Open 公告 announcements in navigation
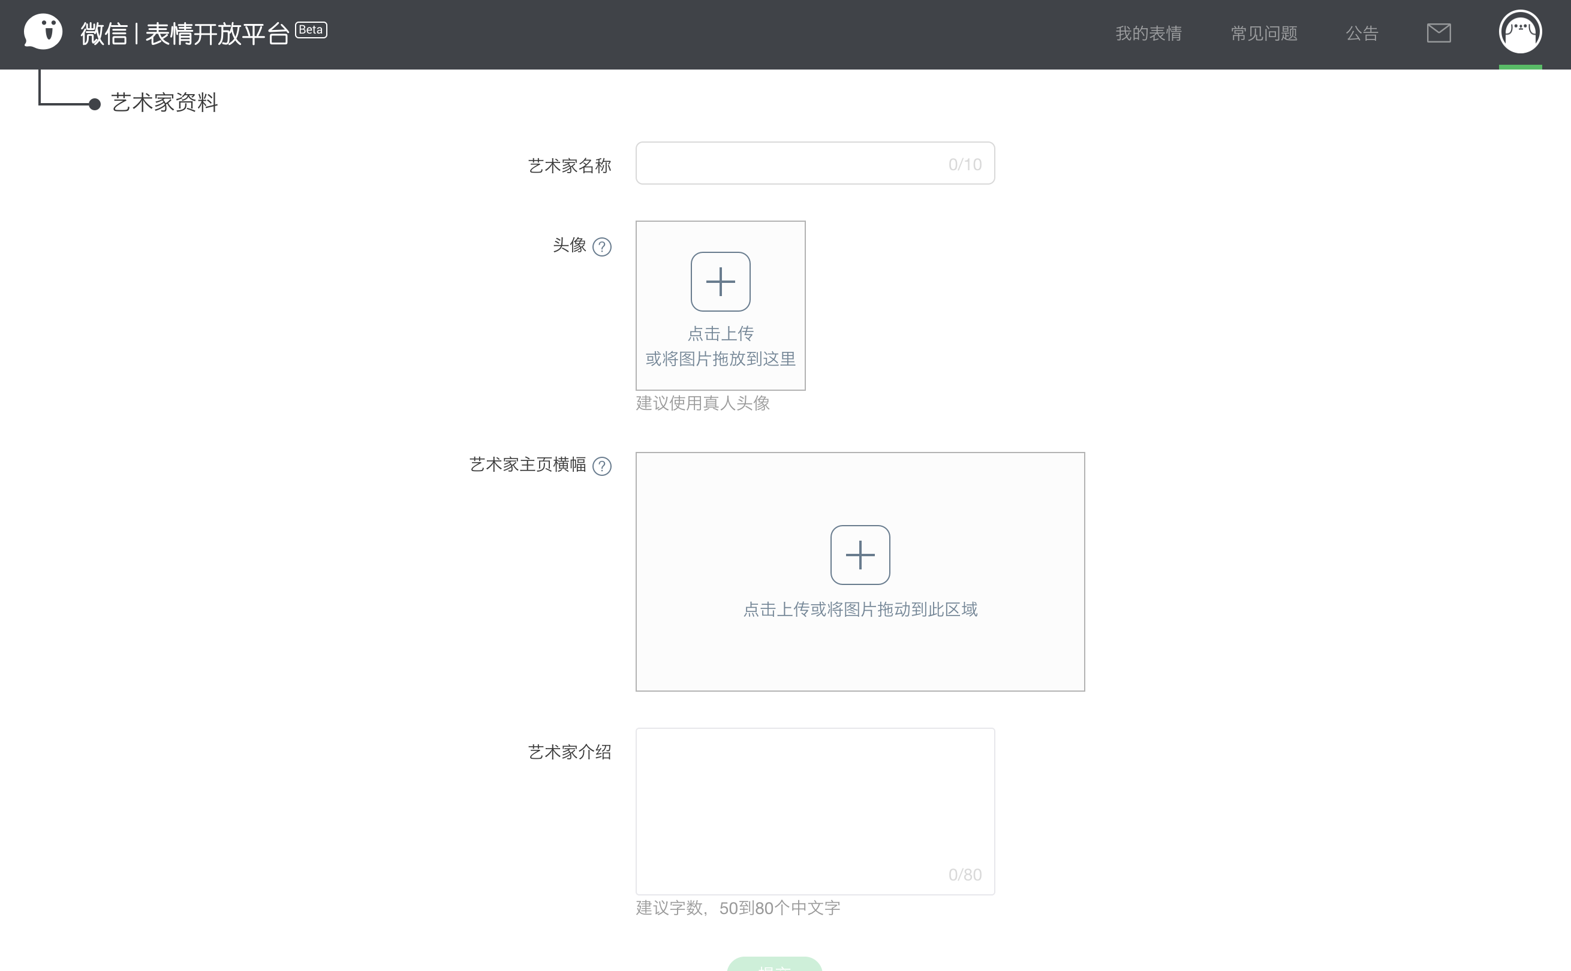The width and height of the screenshot is (1571, 971). point(1362,34)
